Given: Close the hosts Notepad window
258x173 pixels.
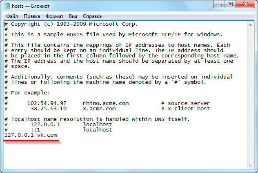Looking at the screenshot, I should click(x=245, y=4).
